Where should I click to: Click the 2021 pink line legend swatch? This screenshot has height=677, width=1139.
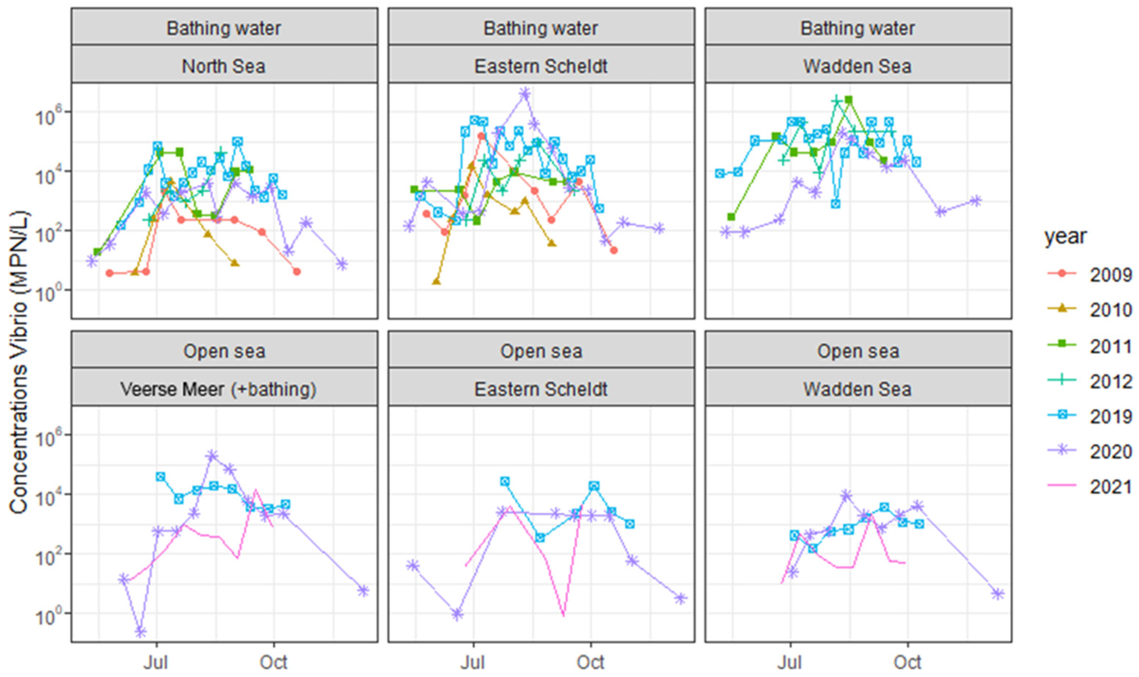point(1061,486)
